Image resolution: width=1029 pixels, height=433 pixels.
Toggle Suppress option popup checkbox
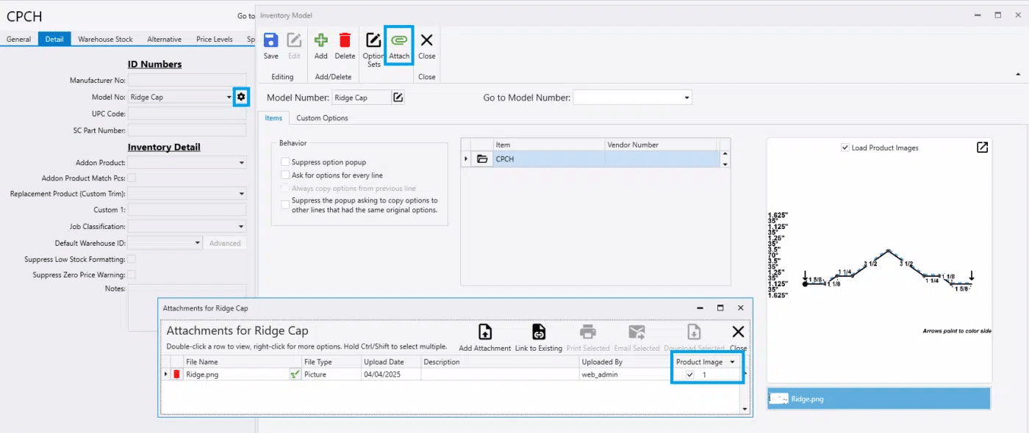tap(285, 162)
